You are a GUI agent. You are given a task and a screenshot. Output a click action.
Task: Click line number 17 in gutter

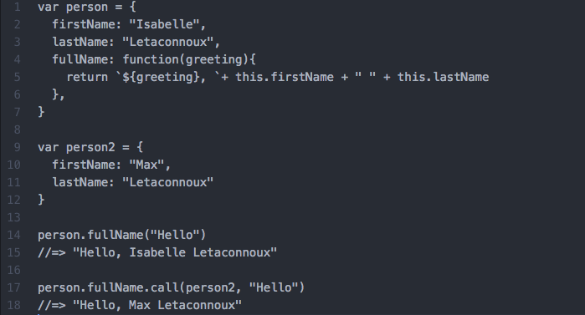pos(13,287)
